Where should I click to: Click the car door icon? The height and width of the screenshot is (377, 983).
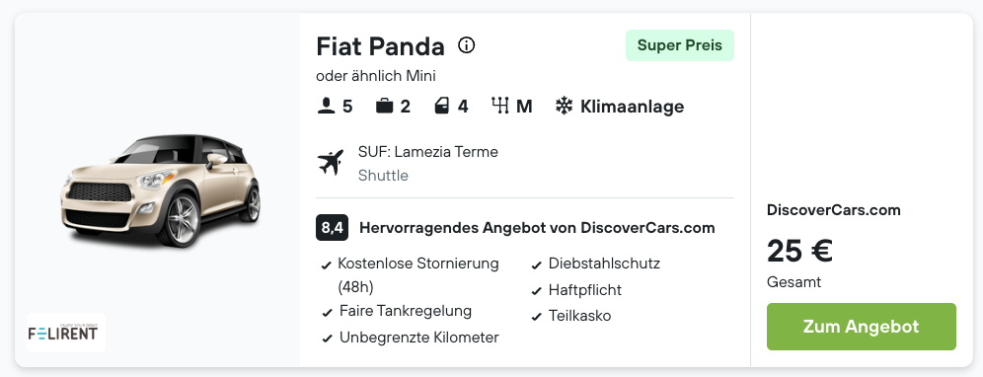tap(442, 106)
